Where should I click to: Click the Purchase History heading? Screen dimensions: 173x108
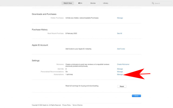(x=40, y=30)
